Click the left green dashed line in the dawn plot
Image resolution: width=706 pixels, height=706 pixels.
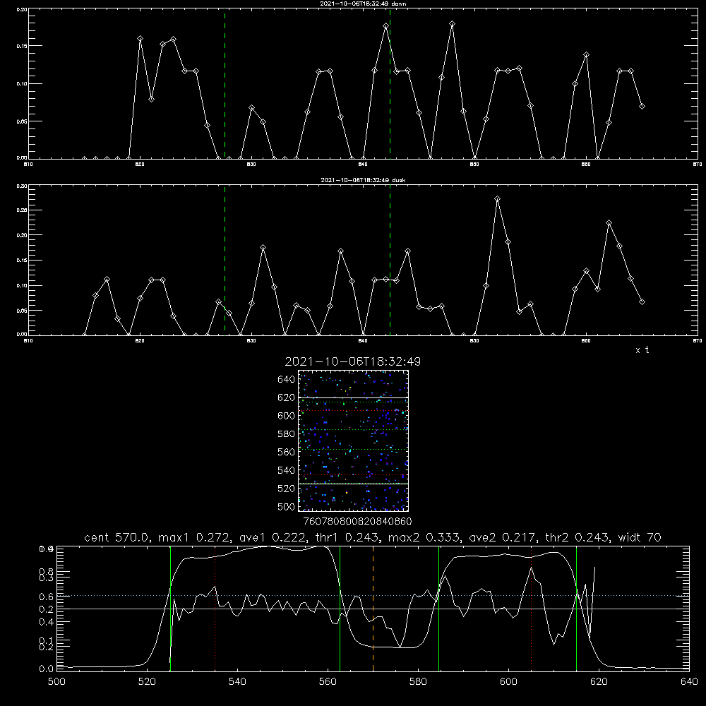[x=225, y=83]
